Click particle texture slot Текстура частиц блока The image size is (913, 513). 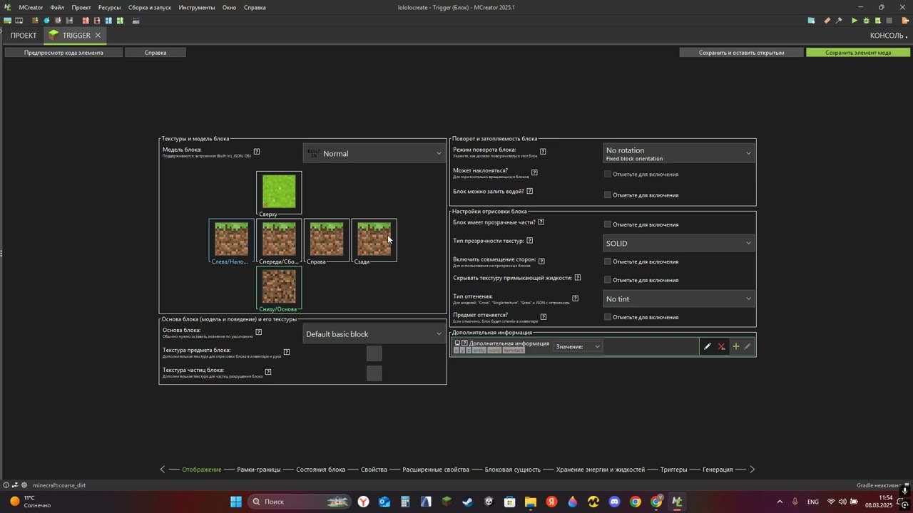(x=374, y=373)
